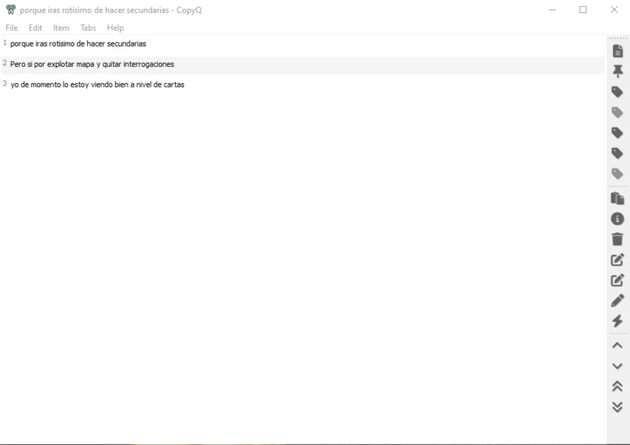This screenshot has width=630, height=445.
Task: Click the solid pencil icon
Action: 618,300
